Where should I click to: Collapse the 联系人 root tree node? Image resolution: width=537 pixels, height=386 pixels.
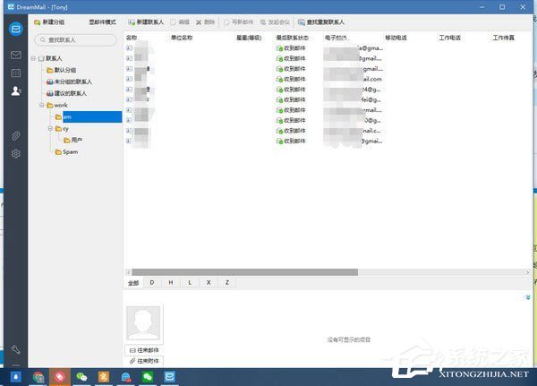click(x=34, y=58)
